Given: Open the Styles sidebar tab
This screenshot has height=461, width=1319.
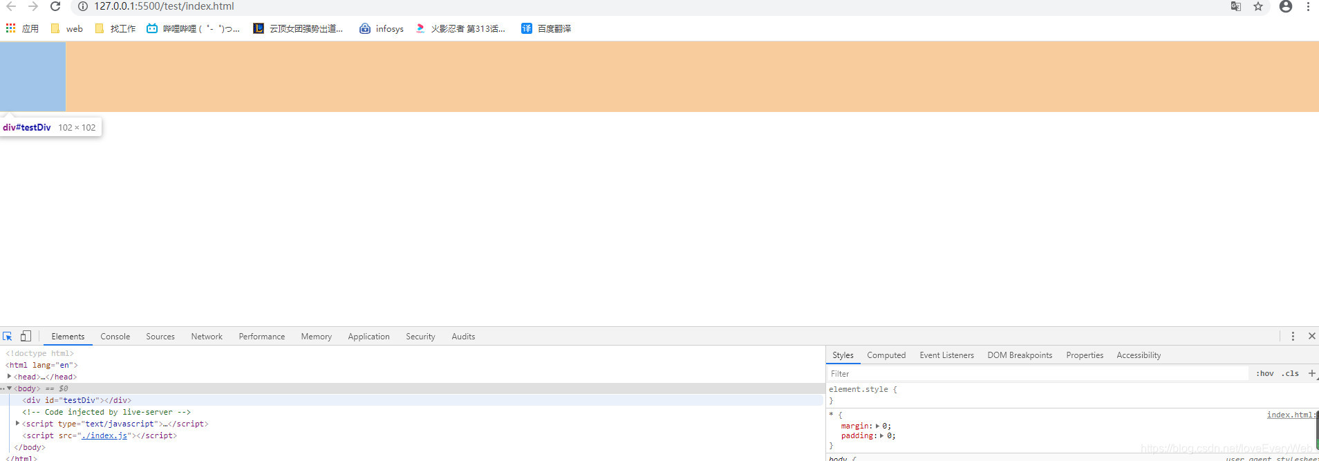Looking at the screenshot, I should click(x=843, y=355).
